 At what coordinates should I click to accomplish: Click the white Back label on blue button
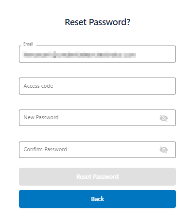98,199
